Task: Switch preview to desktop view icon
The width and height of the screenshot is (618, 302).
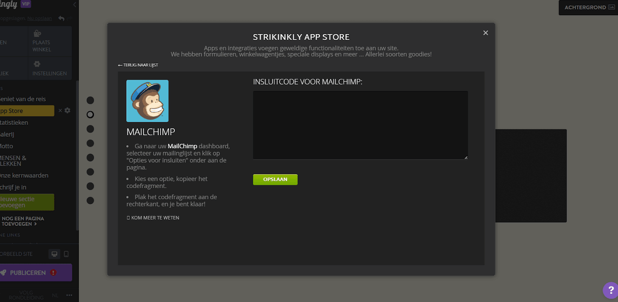Action: coord(55,254)
